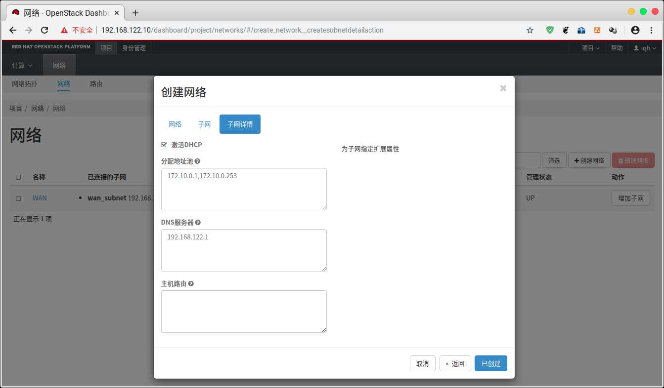Open the lqh user dropdown
This screenshot has width=664, height=388.
click(645, 48)
